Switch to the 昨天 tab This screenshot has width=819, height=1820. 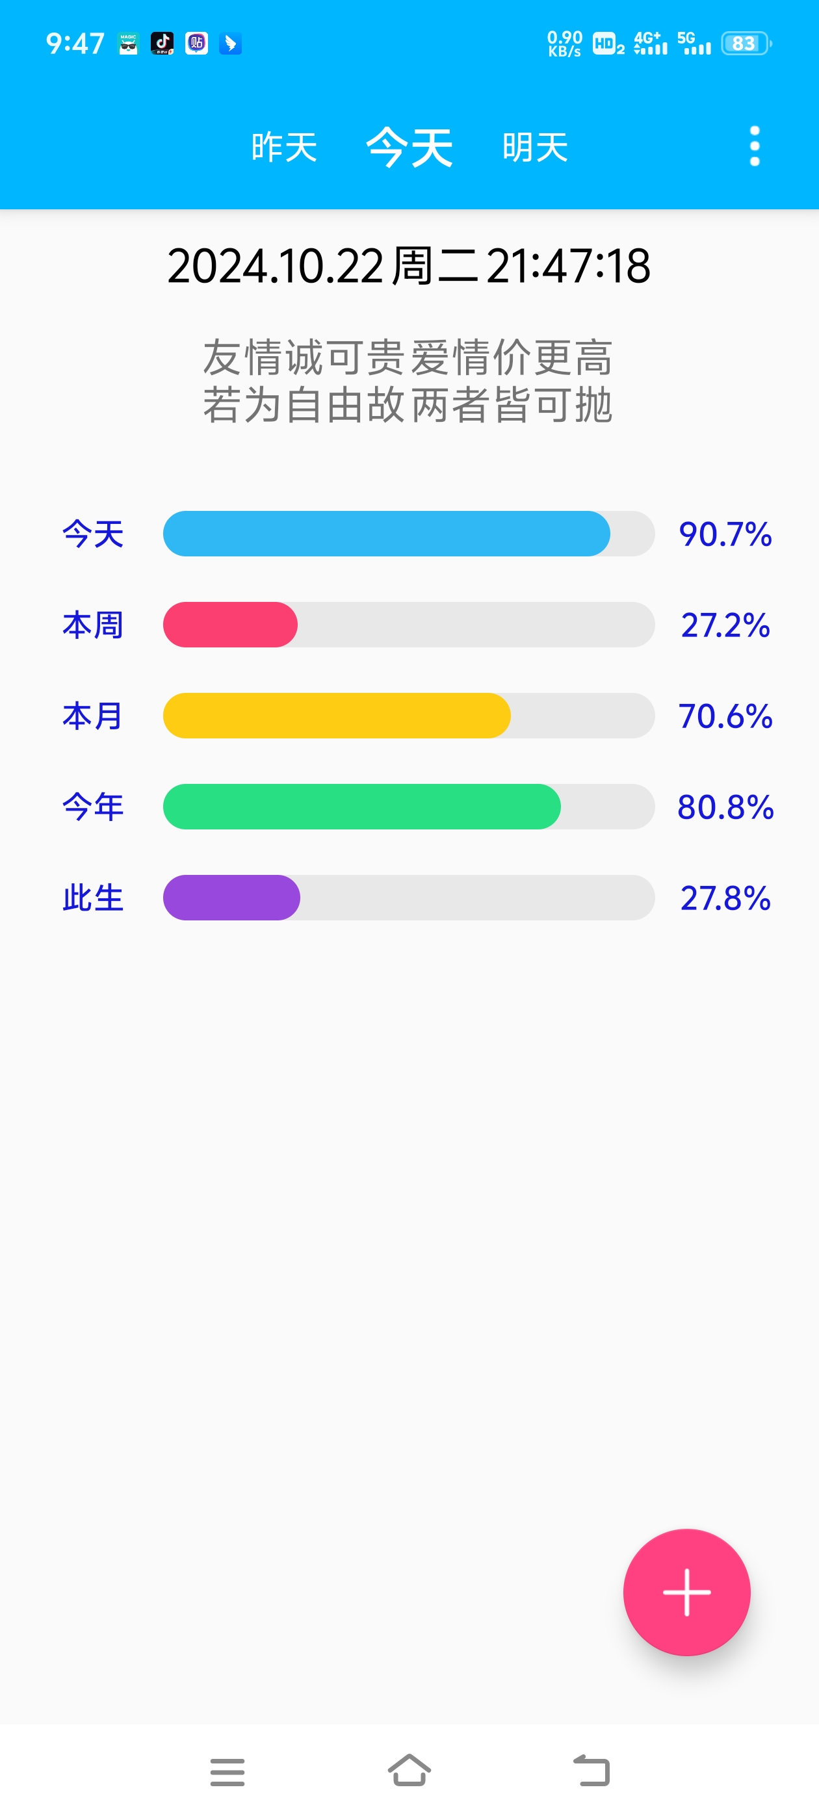click(x=284, y=147)
